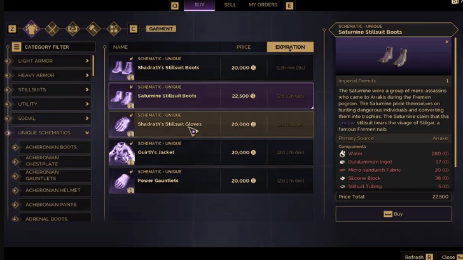Click the Category Filter list icon
Viewport: 463px width, 260px height.
[17, 47]
